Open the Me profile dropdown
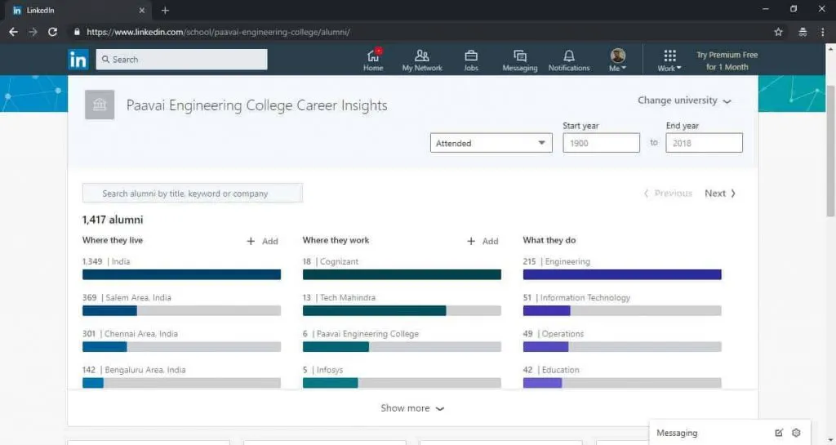The width and height of the screenshot is (836, 445). (618, 60)
